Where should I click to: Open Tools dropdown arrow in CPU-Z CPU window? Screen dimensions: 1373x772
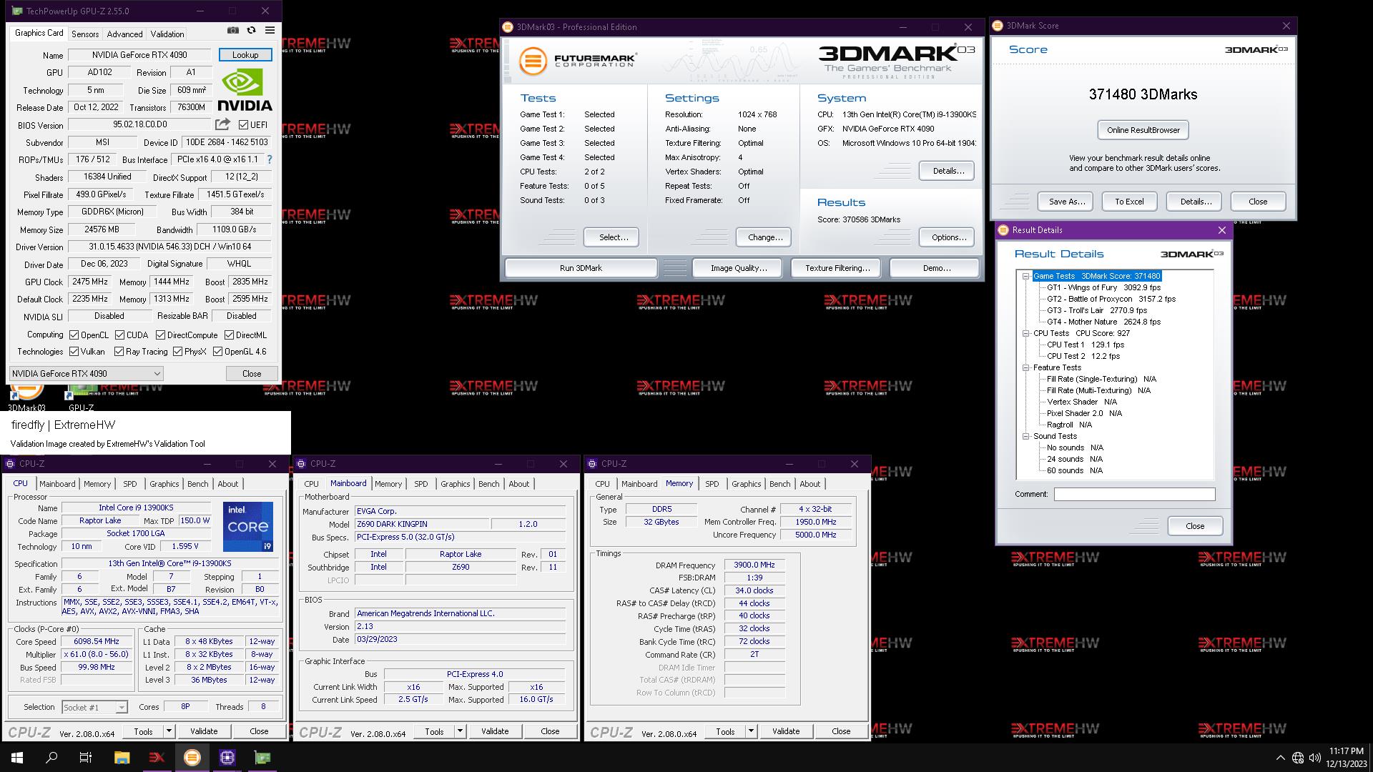point(169,731)
